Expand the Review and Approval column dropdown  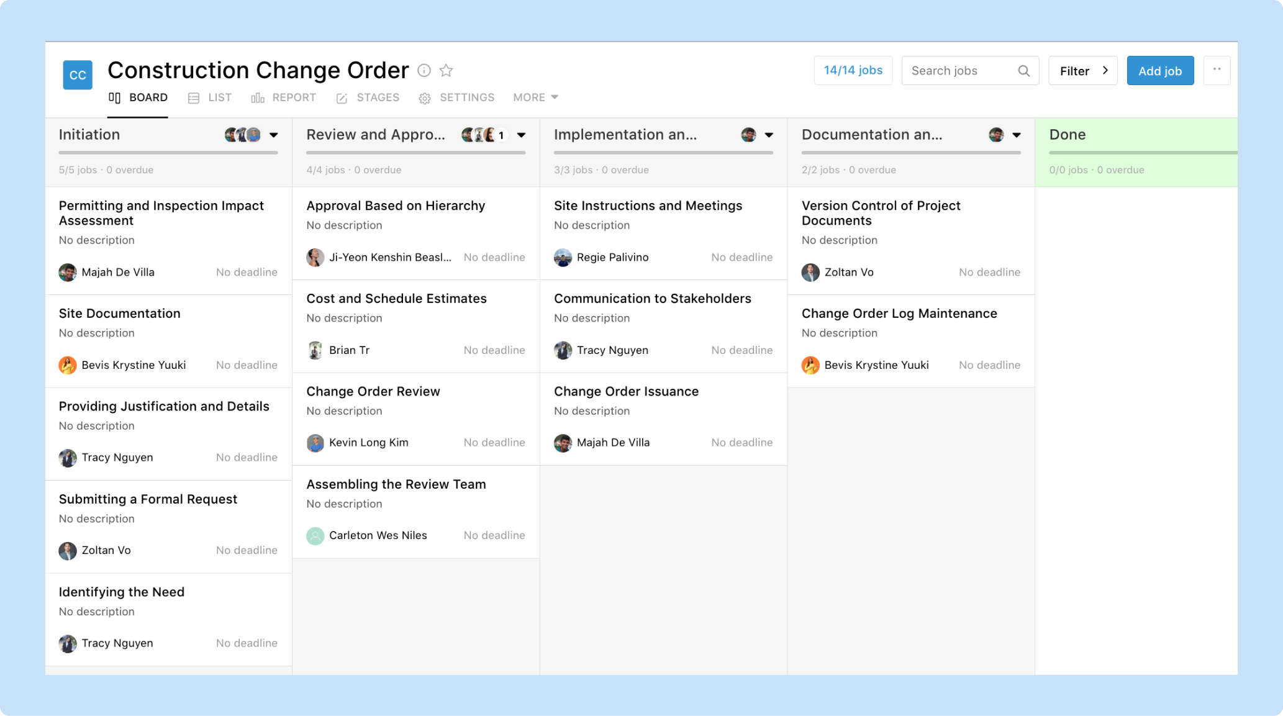pyautogui.click(x=522, y=135)
